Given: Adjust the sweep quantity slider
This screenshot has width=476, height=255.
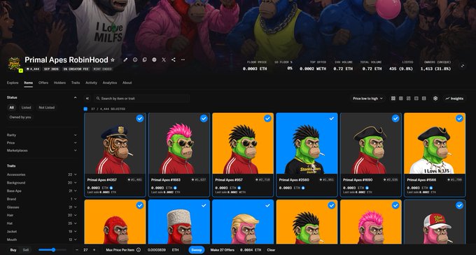Looking at the screenshot, I should tap(52, 250).
